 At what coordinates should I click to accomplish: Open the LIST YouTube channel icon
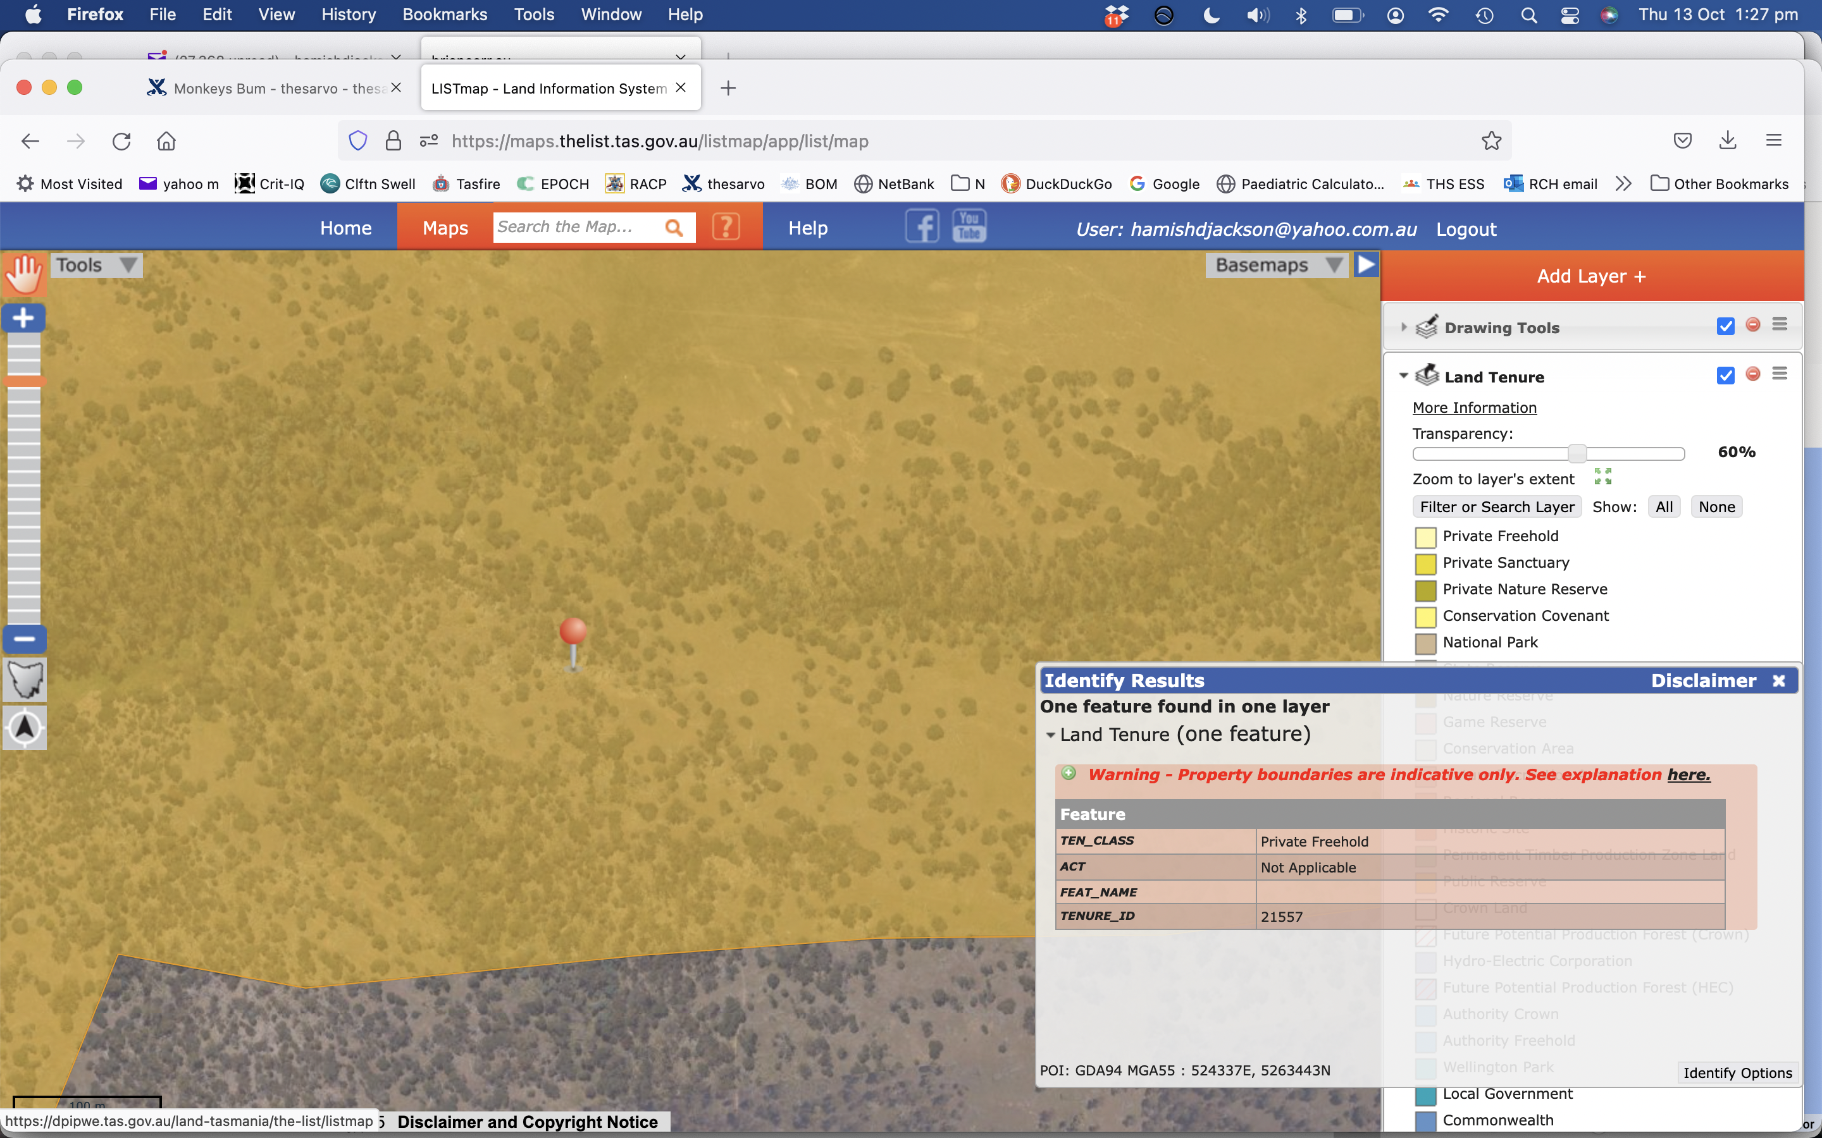coord(969,226)
